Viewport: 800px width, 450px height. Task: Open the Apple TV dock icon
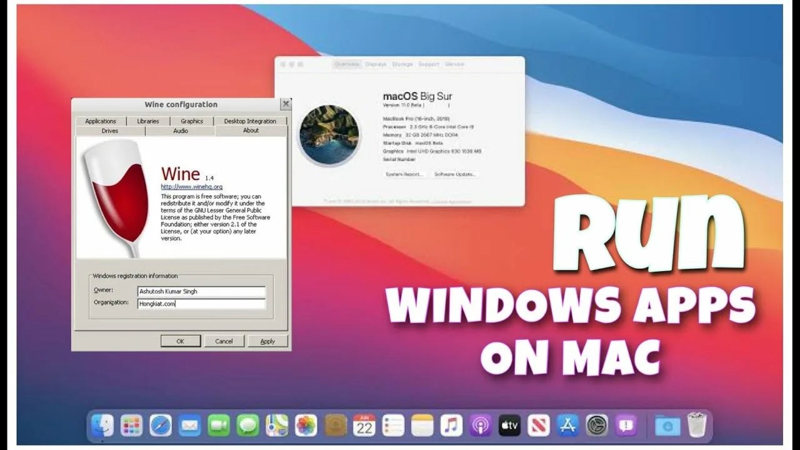point(509,426)
